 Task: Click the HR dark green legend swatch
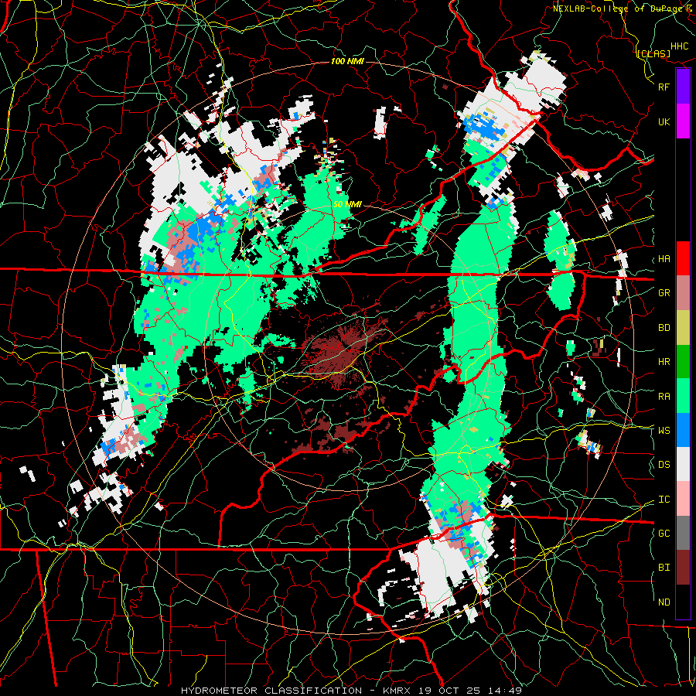683,362
